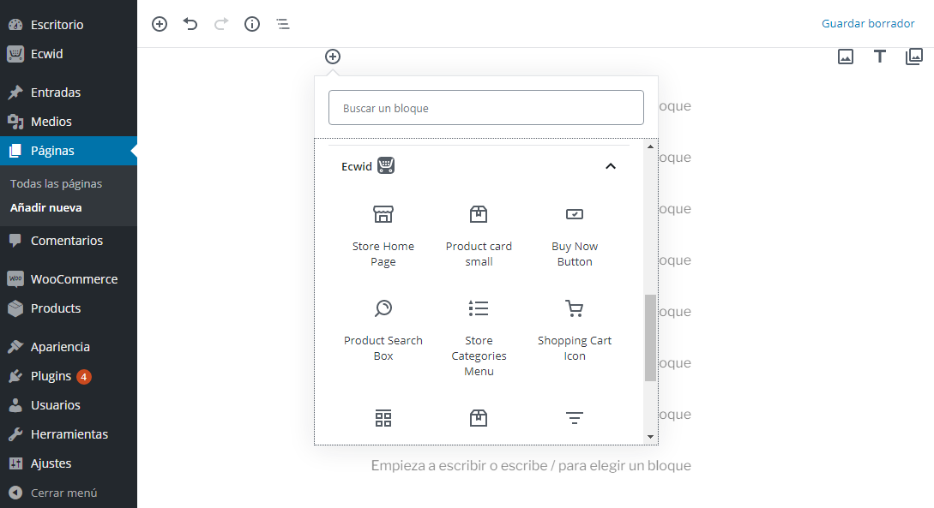Add the Product card small block
Viewport: 934px width, 508px height.
pyautogui.click(x=479, y=236)
